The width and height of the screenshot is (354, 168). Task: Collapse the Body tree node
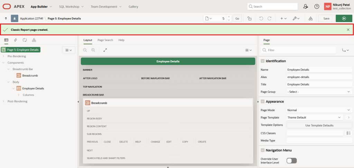(8, 82)
